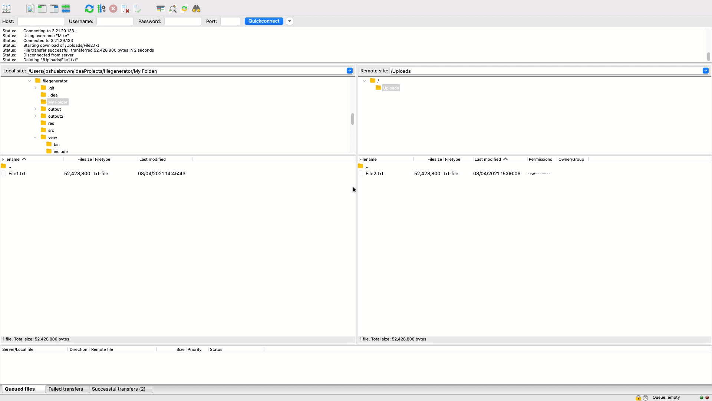This screenshot has width=712, height=401.
Task: Click the green activity indicator light
Action: (x=701, y=398)
